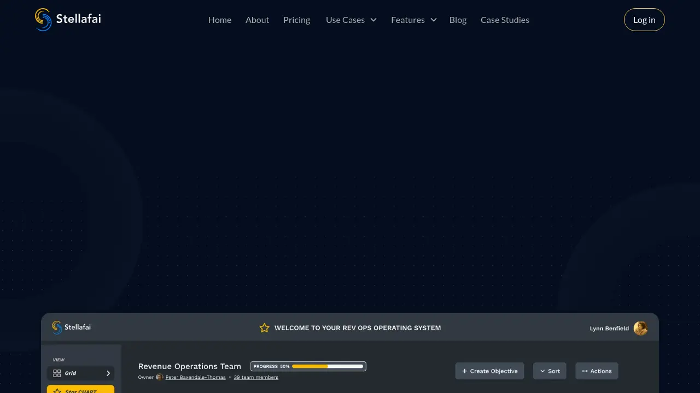Click the owner avatar next to Peter Baxendale-Thomas

(160, 377)
